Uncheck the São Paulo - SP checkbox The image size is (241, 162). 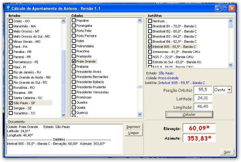pos(11,103)
